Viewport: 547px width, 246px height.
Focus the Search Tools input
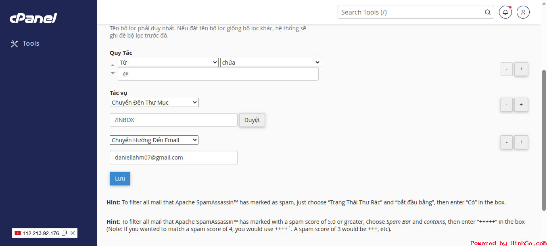411,12
